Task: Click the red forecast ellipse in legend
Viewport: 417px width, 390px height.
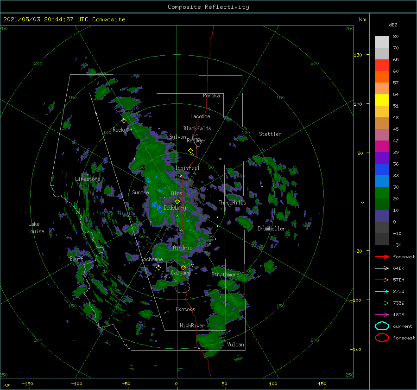Action: coord(382,338)
